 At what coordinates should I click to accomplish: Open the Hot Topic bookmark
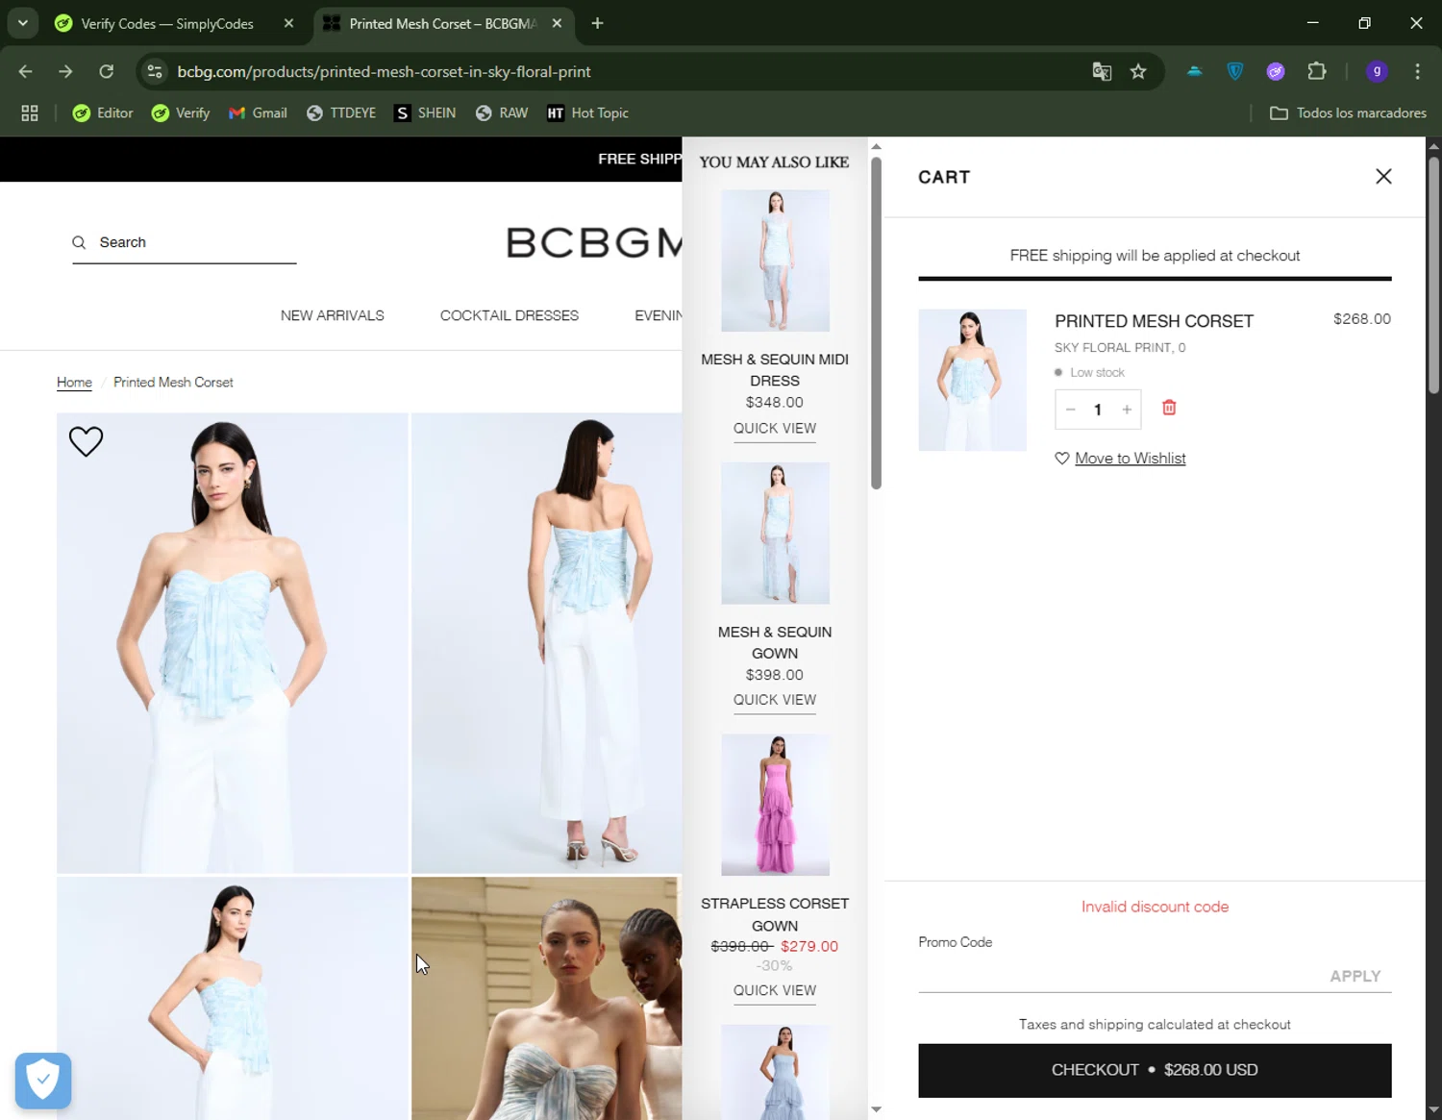[x=587, y=113]
